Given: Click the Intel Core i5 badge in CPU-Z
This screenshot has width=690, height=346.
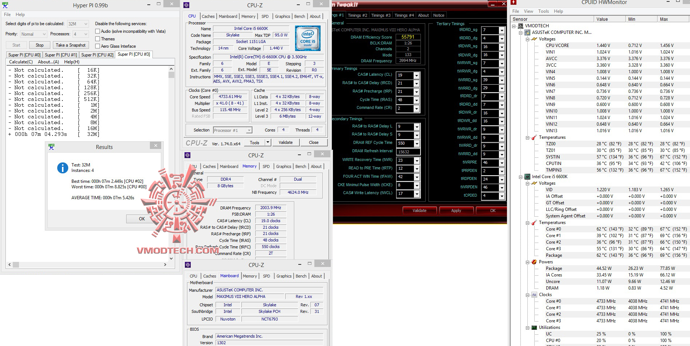Looking at the screenshot, I should [307, 38].
